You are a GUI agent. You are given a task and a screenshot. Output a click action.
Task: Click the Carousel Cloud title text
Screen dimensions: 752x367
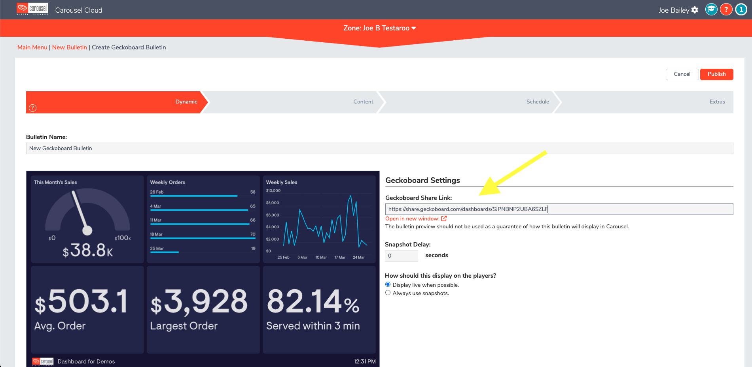[79, 10]
